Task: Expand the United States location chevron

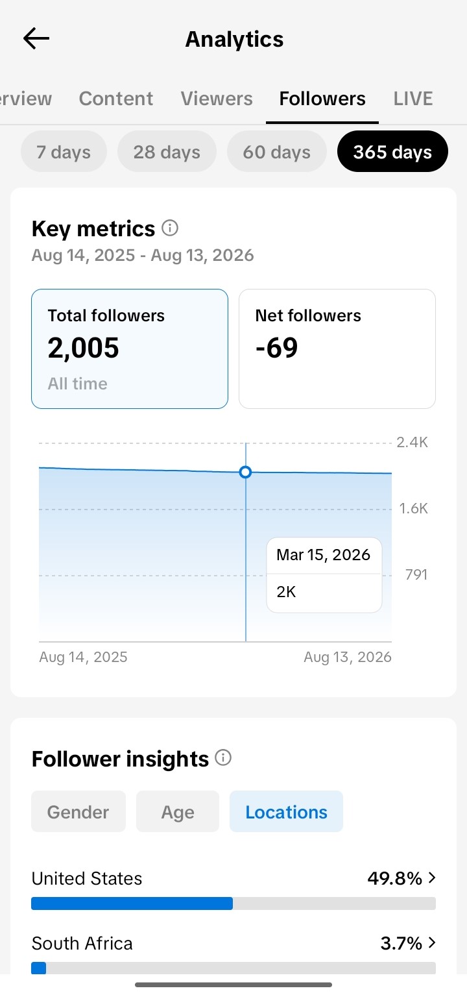Action: point(432,878)
